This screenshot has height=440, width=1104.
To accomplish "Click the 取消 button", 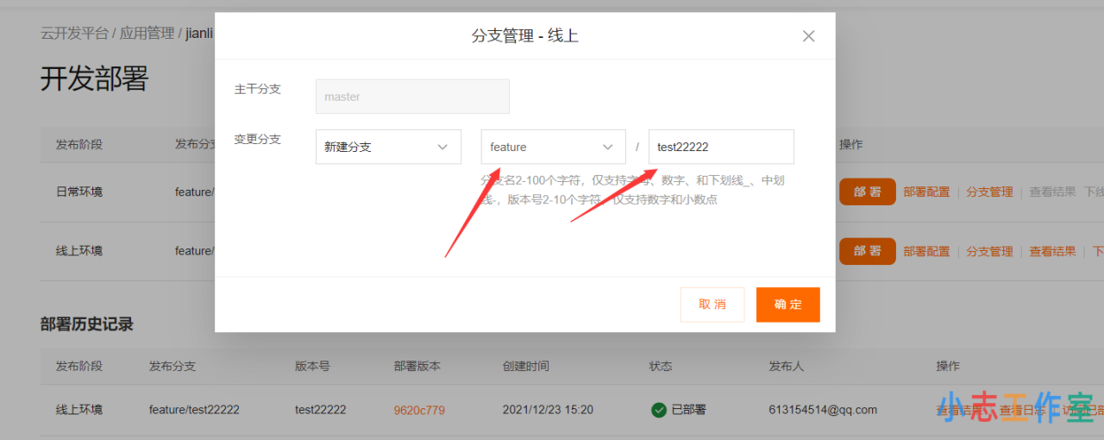I will pos(712,305).
